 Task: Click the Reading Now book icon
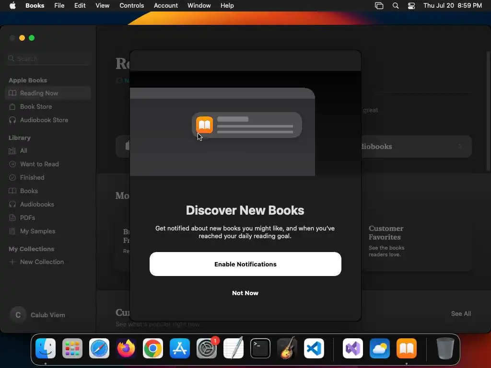coord(12,93)
